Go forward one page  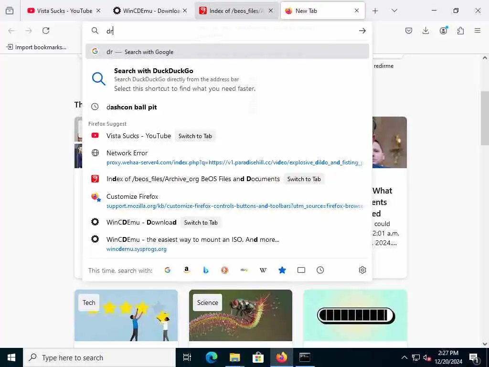tap(29, 31)
